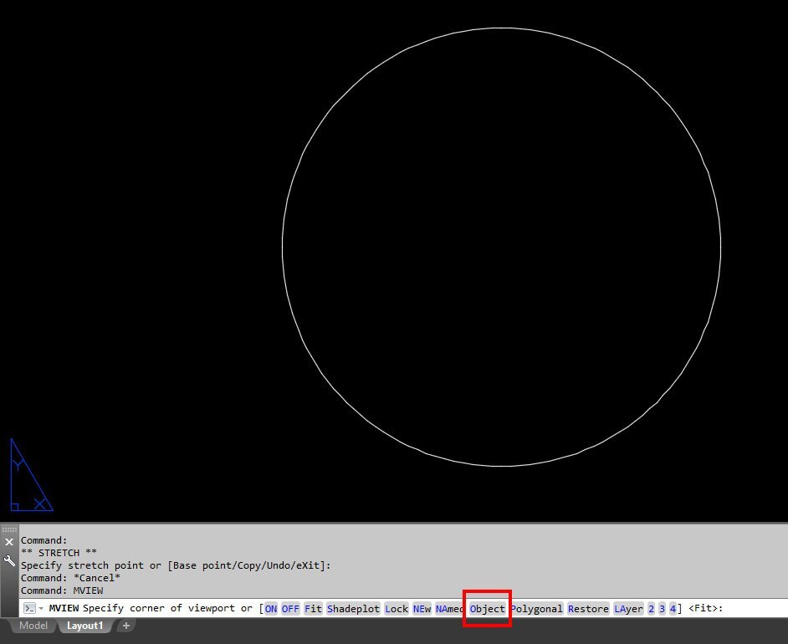Choose the Fit option
Image resolution: width=788 pixels, height=644 pixels.
pyautogui.click(x=313, y=609)
